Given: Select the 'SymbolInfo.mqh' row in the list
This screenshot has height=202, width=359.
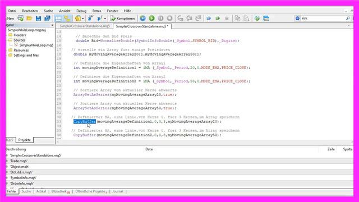Looking at the screenshot, I should (x=179, y=178).
